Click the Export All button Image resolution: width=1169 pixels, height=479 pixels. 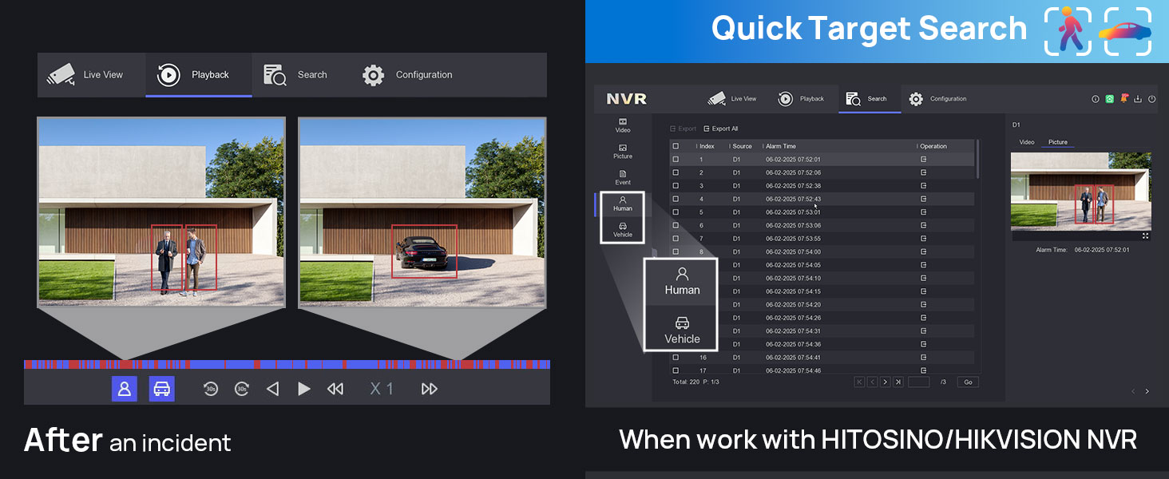[720, 129]
